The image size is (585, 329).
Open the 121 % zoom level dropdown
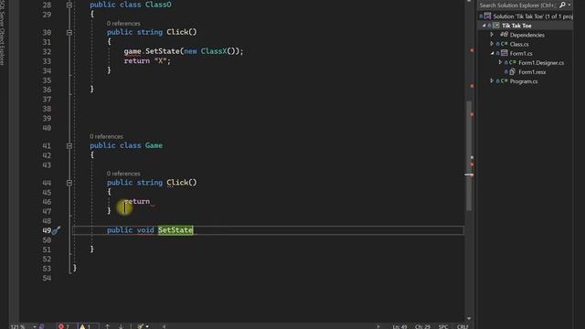point(35,327)
